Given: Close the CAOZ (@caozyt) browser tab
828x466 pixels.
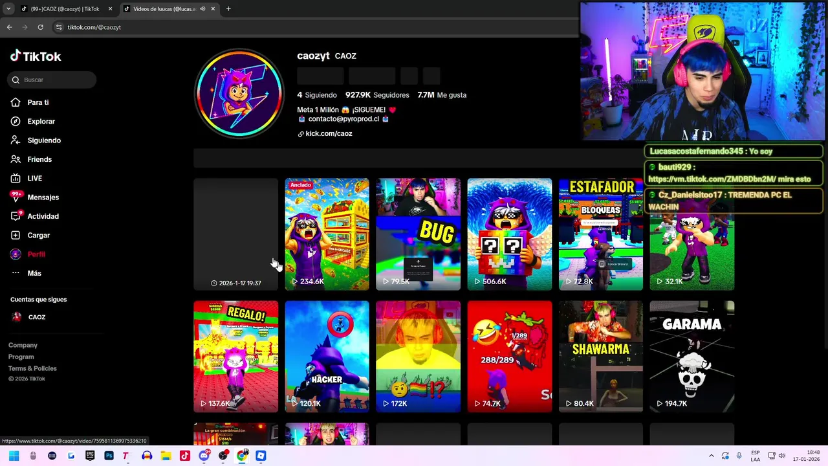Looking at the screenshot, I should coord(110,9).
